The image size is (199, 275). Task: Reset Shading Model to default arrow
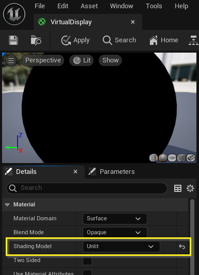[182, 247]
